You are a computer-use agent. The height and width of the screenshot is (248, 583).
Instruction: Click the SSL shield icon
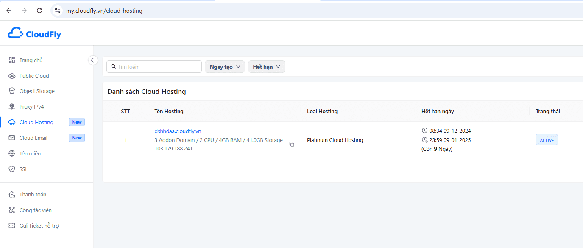click(x=12, y=169)
